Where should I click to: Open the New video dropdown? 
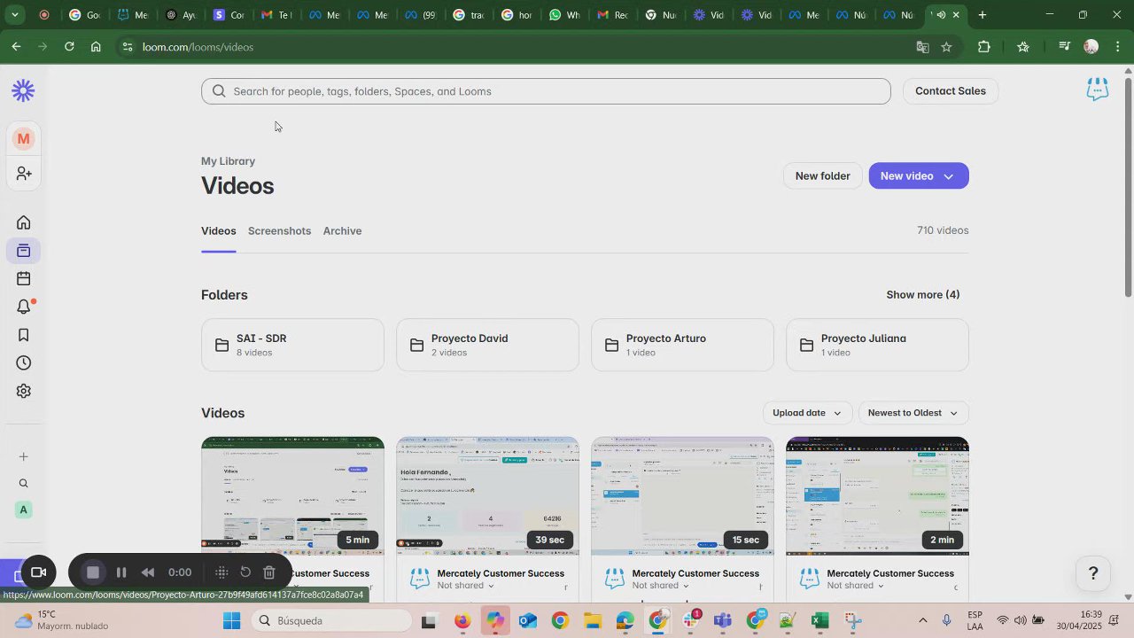948,176
